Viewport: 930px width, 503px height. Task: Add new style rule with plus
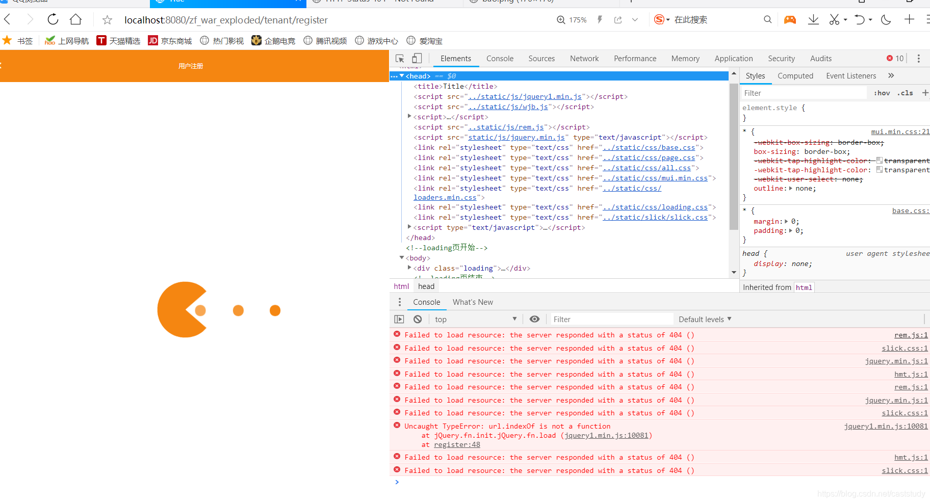925,93
